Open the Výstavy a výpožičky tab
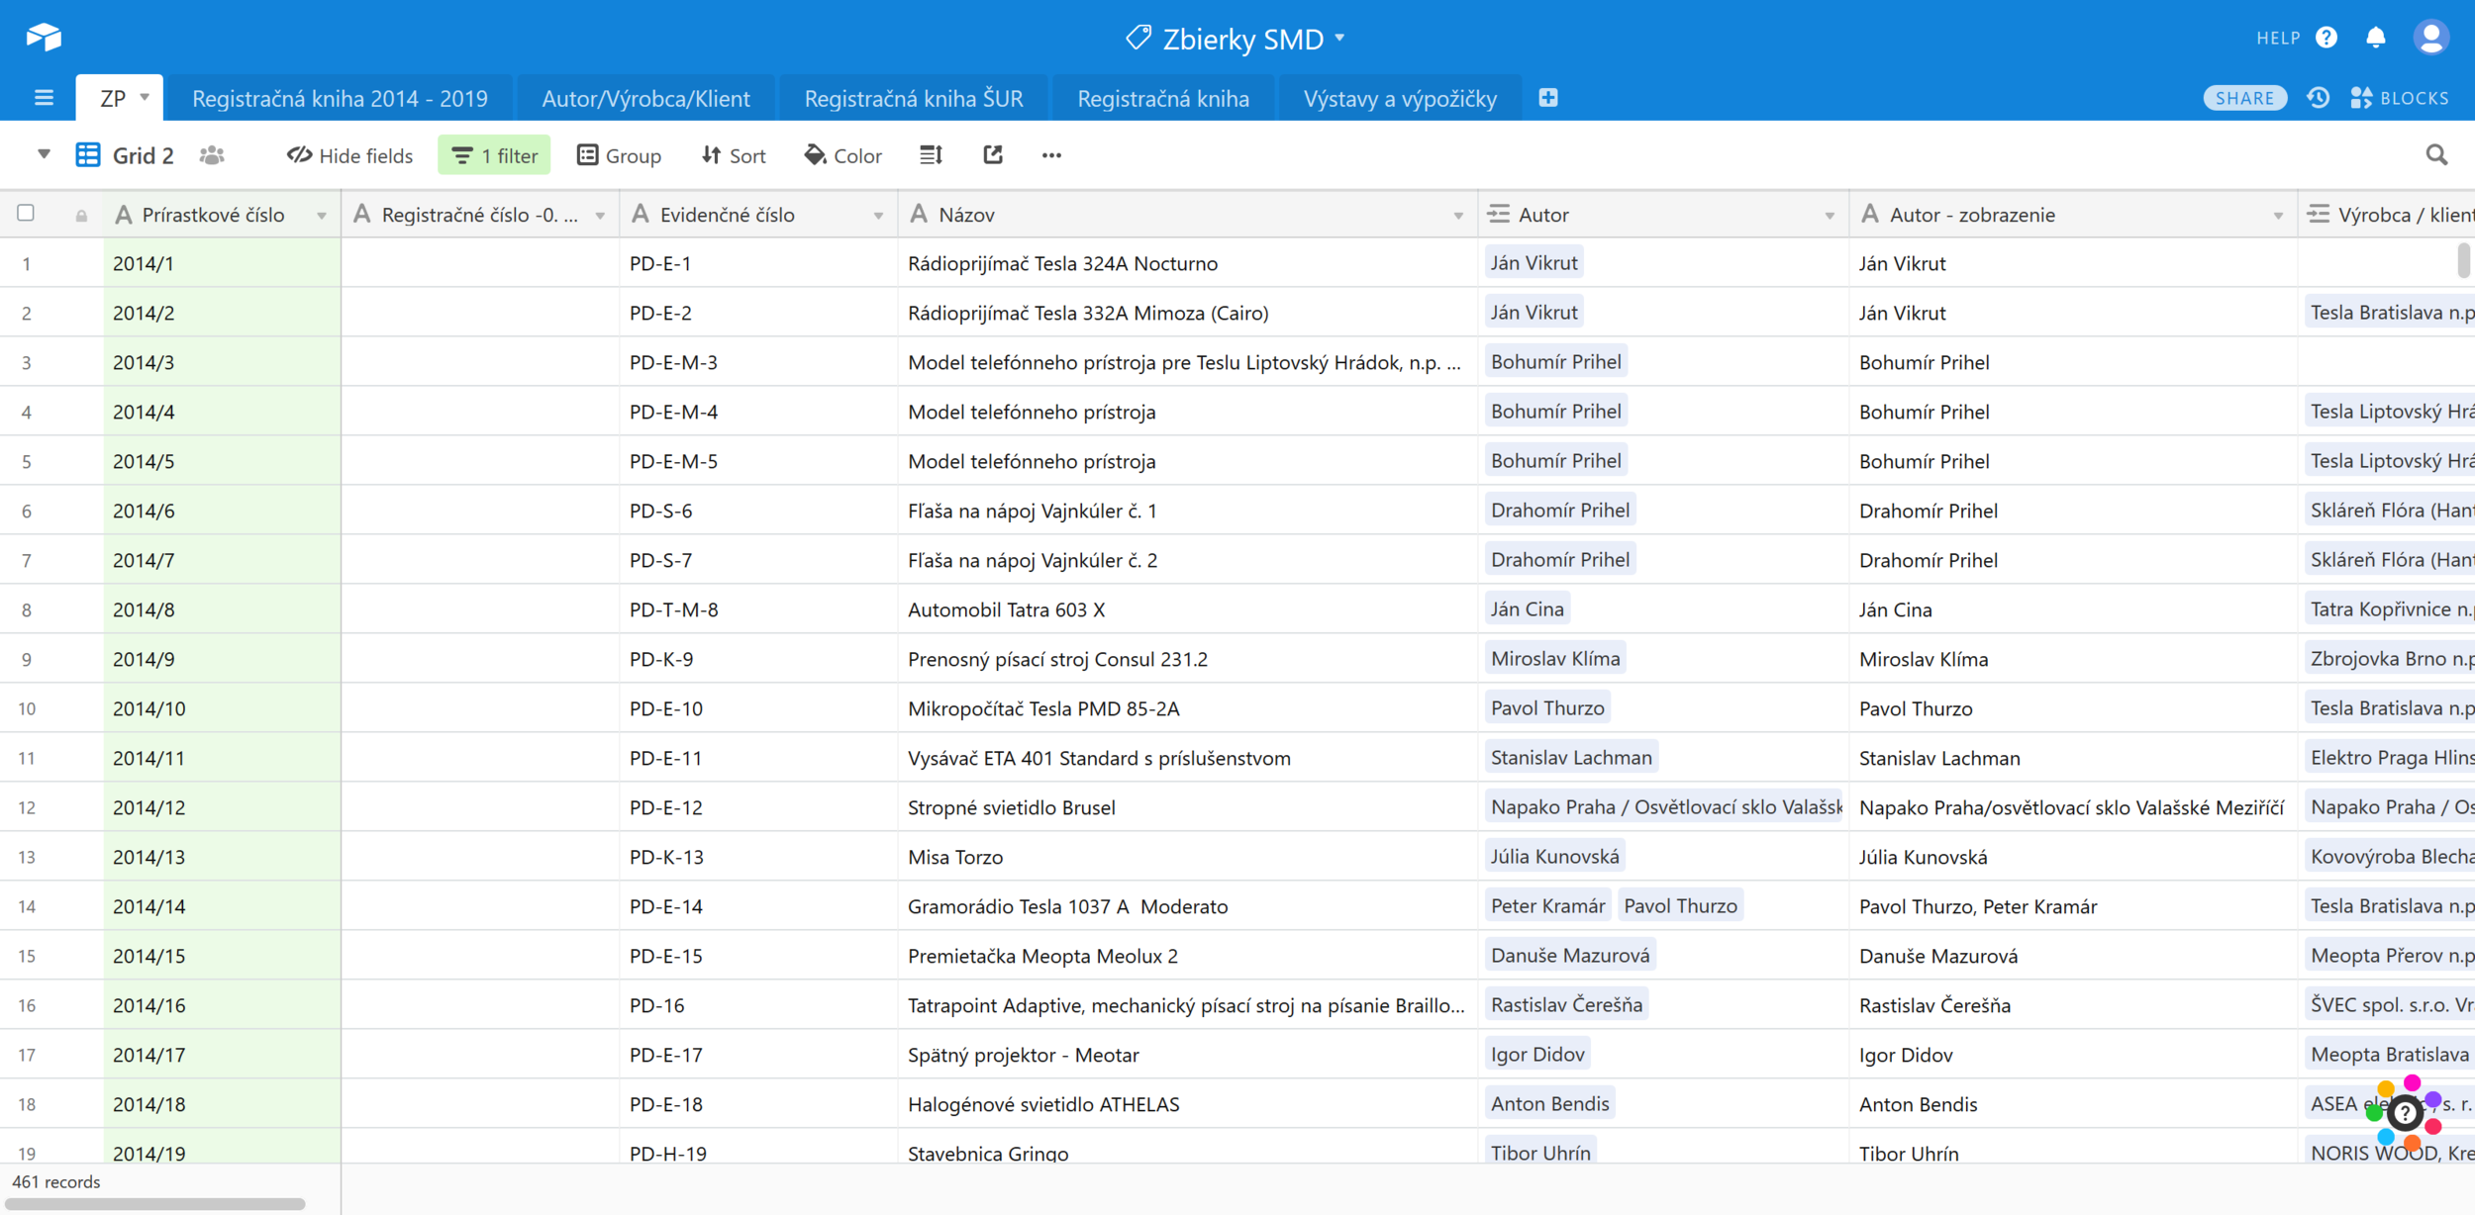The height and width of the screenshot is (1215, 2475). tap(1399, 99)
